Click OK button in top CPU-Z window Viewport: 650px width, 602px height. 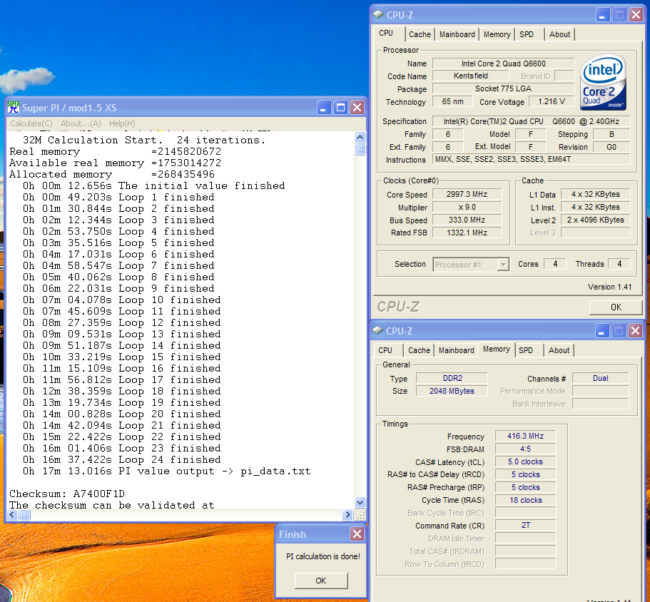616,307
